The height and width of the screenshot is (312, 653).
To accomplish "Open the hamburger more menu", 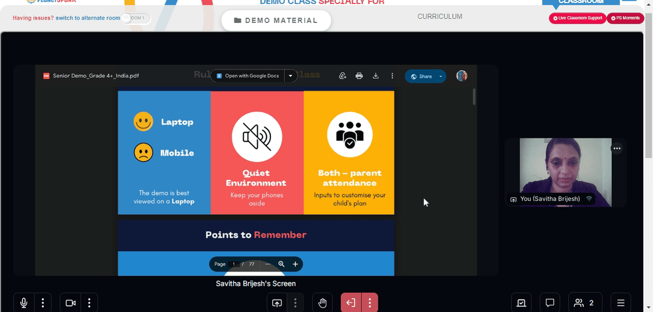I will [x=620, y=303].
